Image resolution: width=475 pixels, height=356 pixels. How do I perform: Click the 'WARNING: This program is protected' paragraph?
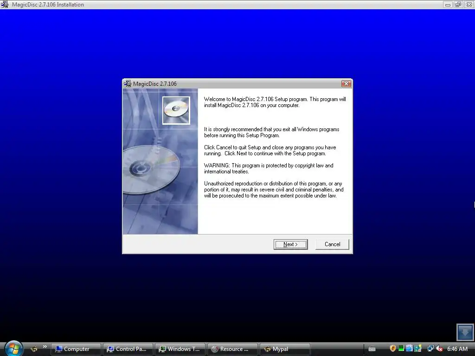[x=269, y=168]
